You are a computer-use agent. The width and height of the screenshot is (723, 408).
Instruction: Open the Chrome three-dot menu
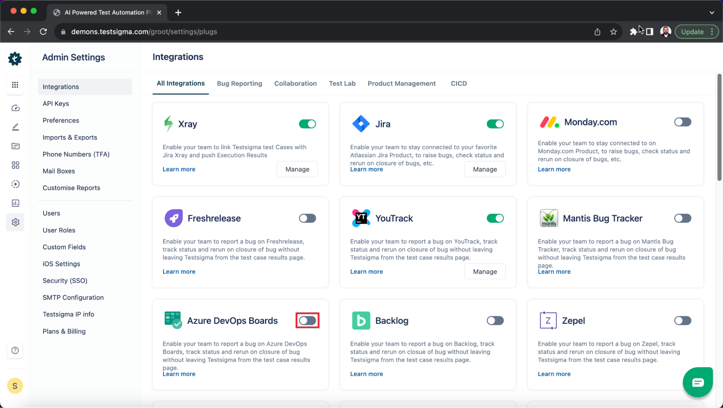click(x=712, y=32)
